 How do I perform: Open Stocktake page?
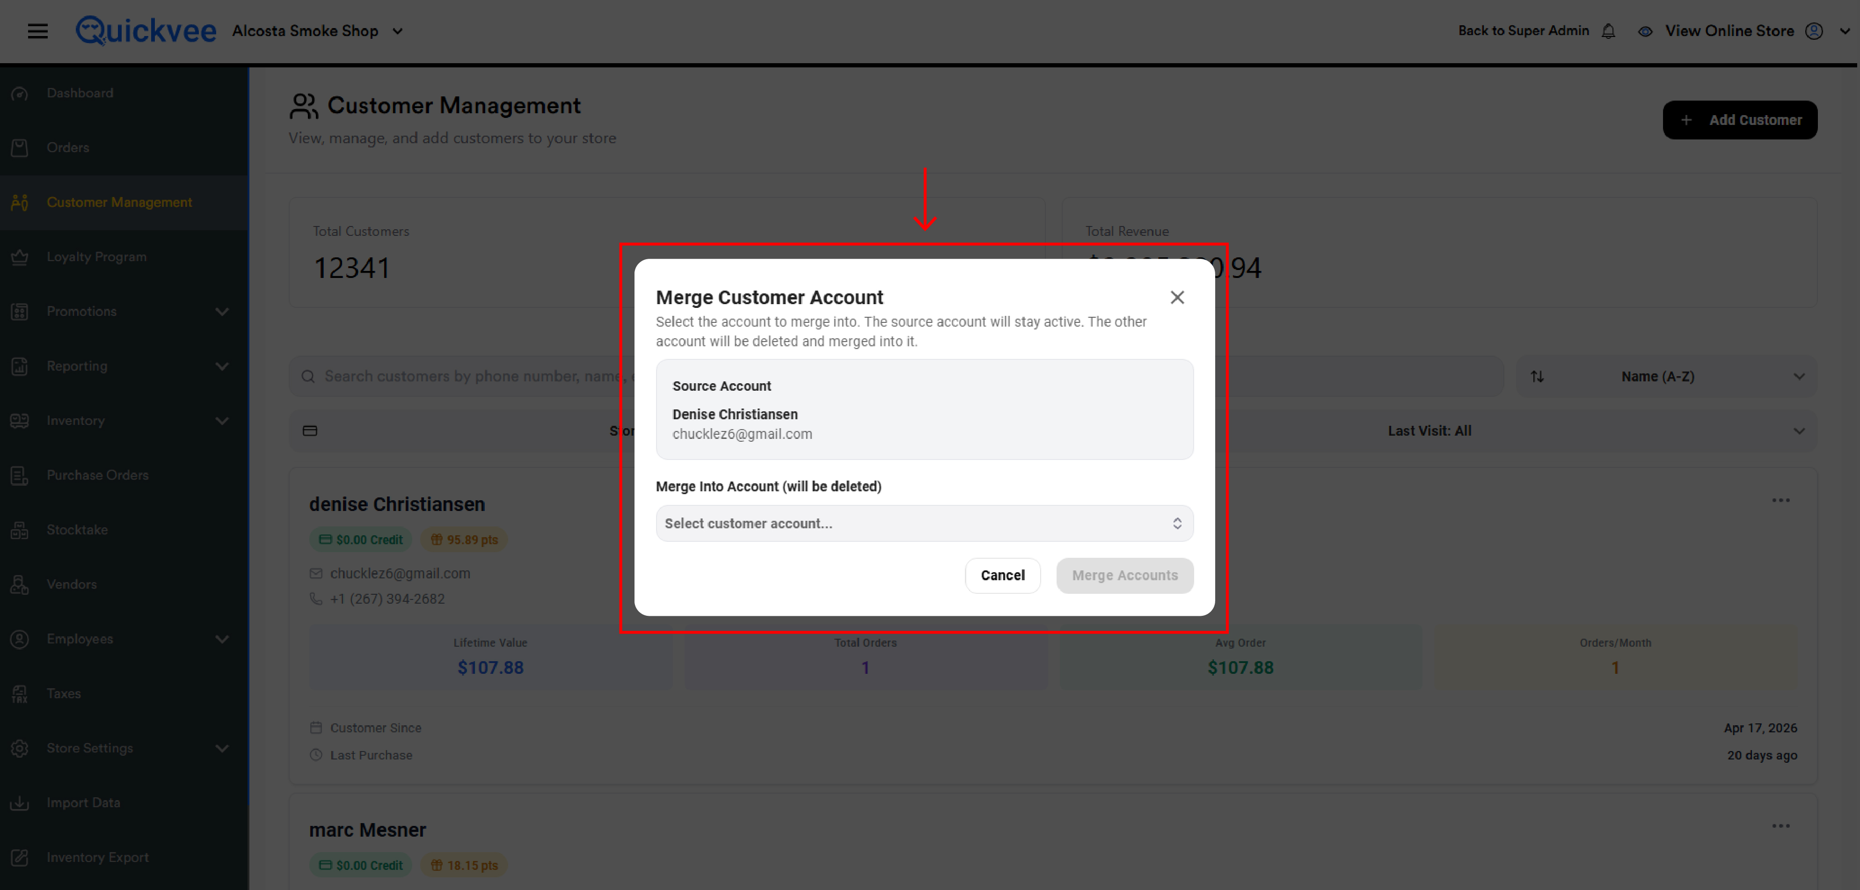coord(77,530)
